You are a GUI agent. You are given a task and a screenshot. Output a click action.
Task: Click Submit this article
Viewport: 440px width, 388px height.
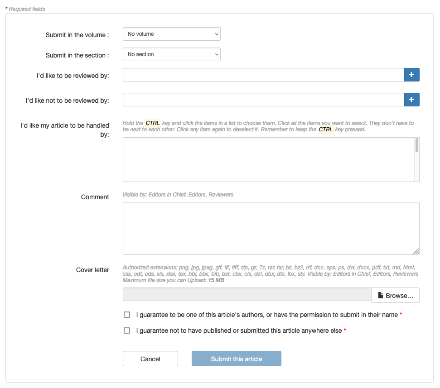[236, 359]
